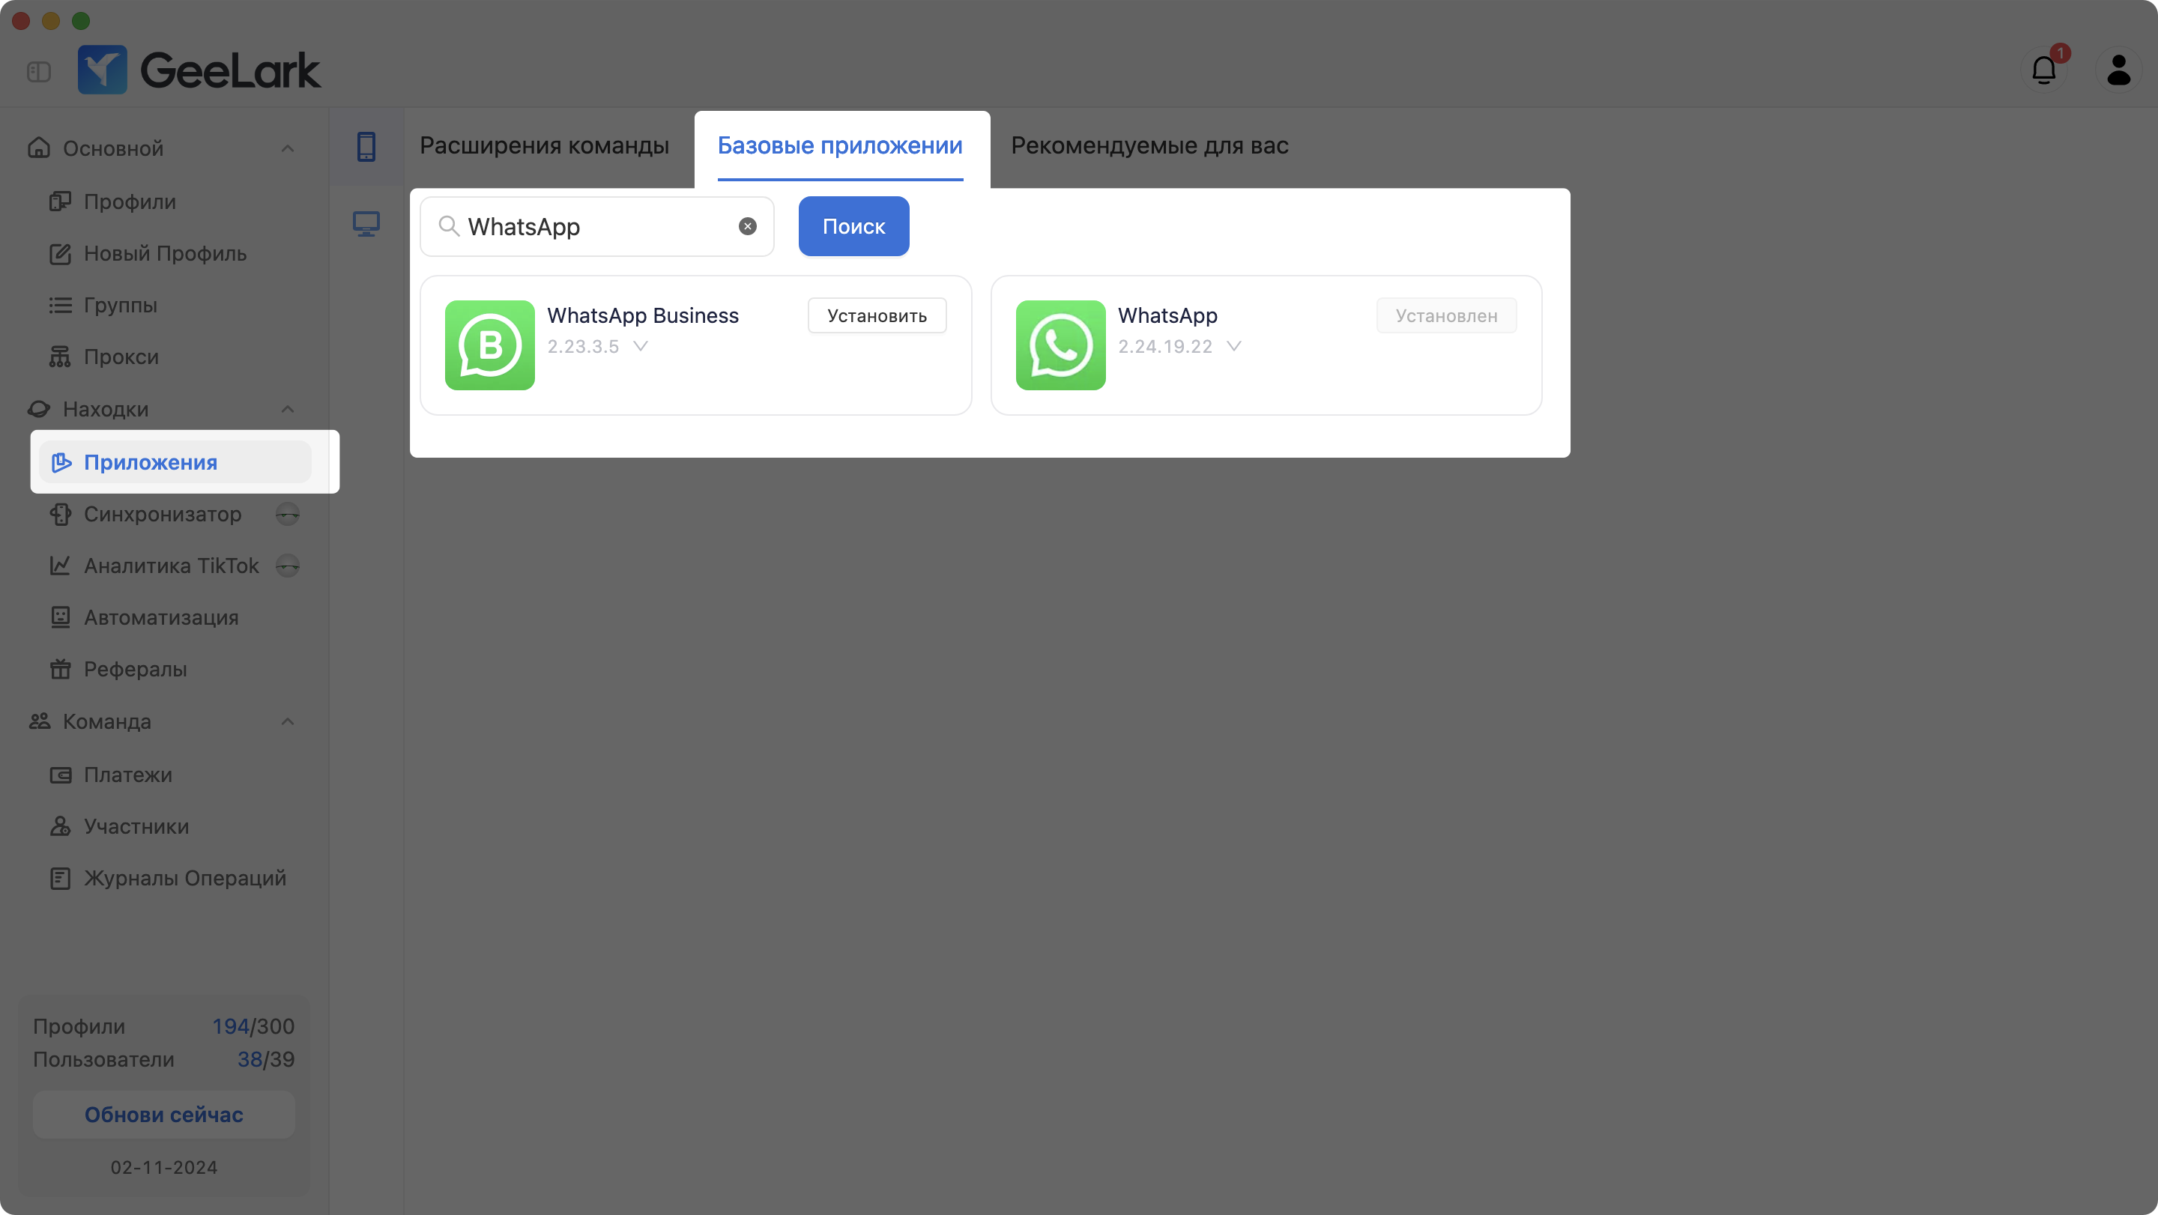
Task: Click the WhatsApp Business title
Action: point(643,315)
